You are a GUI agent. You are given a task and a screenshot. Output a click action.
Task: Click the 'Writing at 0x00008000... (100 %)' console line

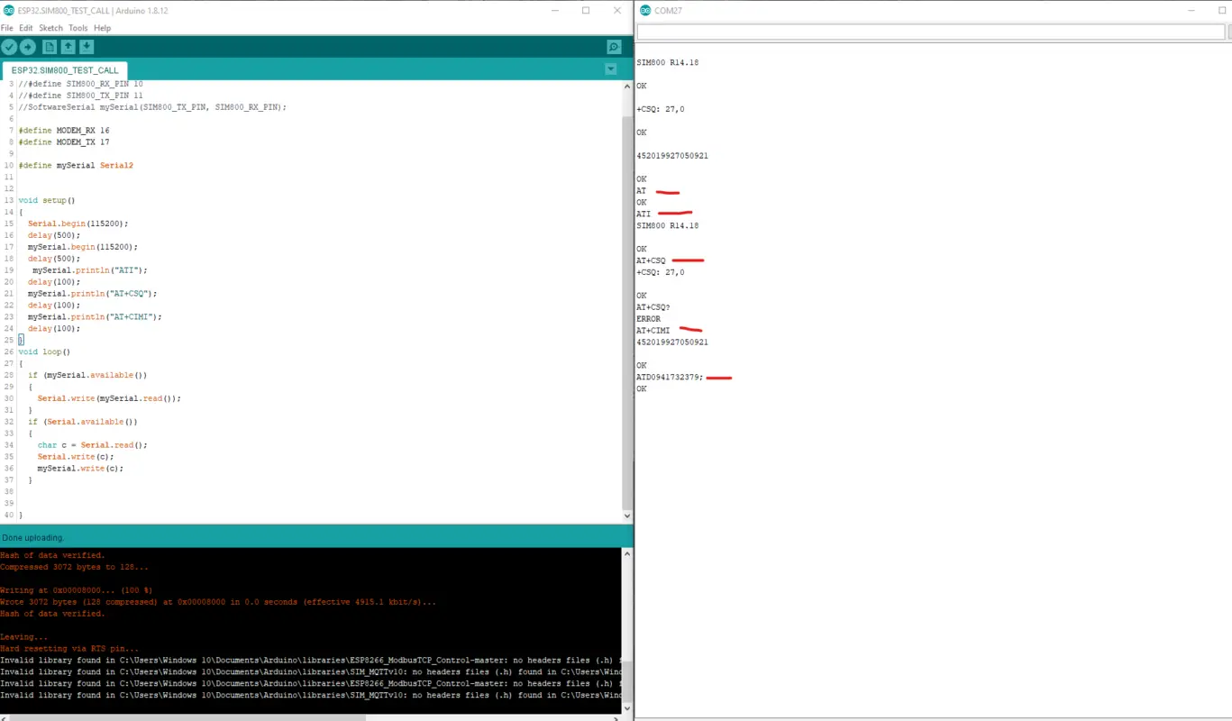pyautogui.click(x=77, y=590)
